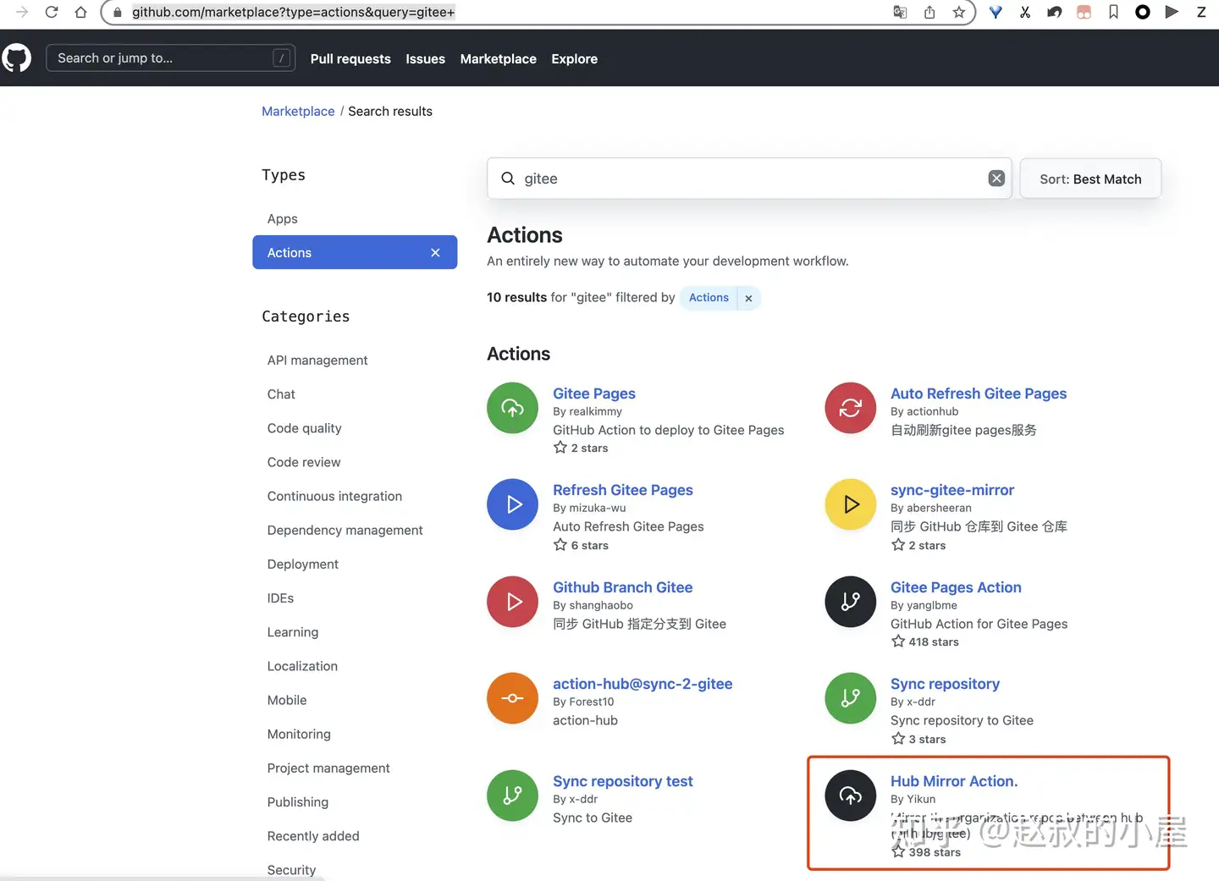Viewport: 1219px width, 881px height.
Task: Open the Hub Mirror Action title link
Action: (954, 781)
